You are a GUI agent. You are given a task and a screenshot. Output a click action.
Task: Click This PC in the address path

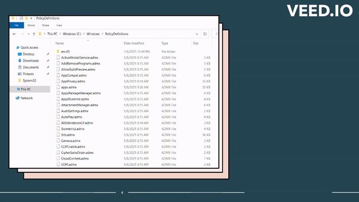click(x=52, y=34)
